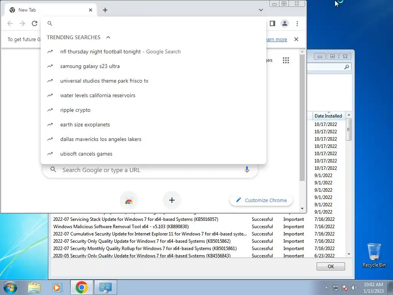The width and height of the screenshot is (393, 295).
Task: Sort by Date Installed column header
Action: [x=328, y=116]
